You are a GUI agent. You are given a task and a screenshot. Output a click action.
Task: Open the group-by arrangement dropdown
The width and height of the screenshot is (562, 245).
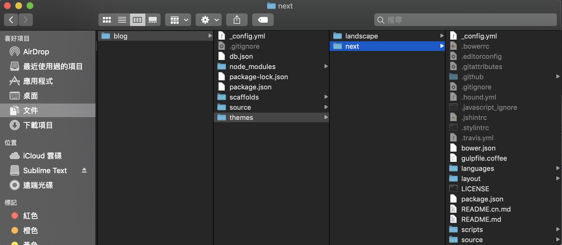[x=178, y=20]
